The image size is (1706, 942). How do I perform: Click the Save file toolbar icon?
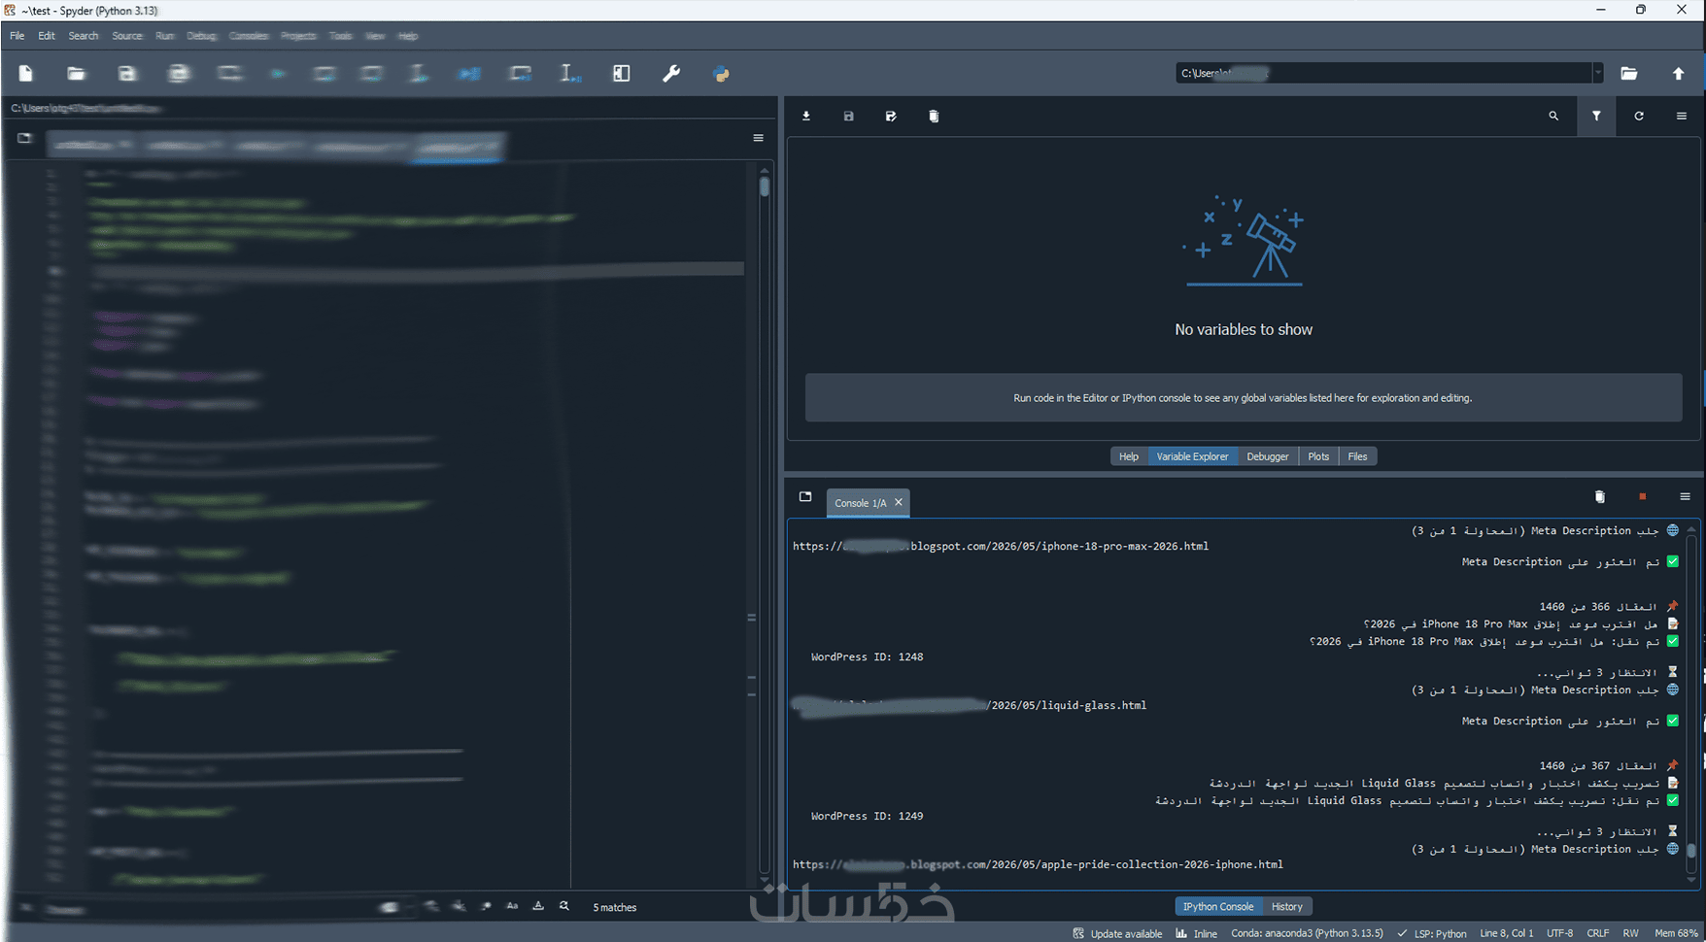click(126, 74)
